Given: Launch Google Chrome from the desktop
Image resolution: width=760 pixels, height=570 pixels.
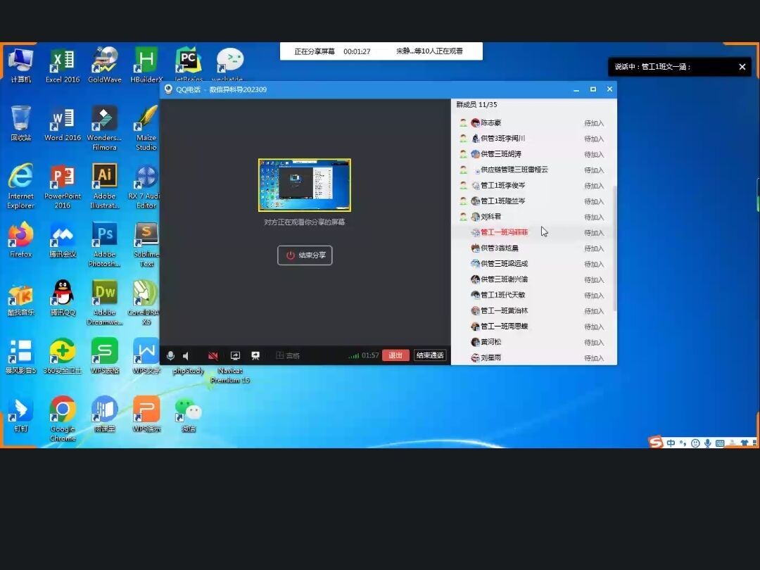Looking at the screenshot, I should point(63,410).
